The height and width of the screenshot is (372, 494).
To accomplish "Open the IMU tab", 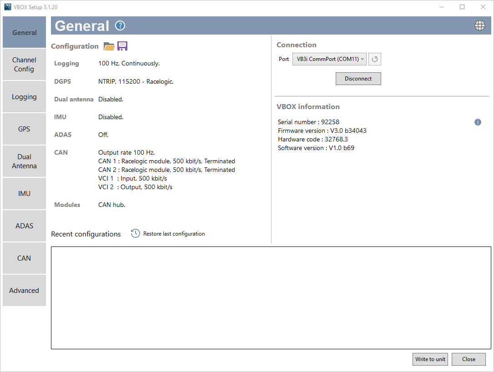I will (24, 193).
